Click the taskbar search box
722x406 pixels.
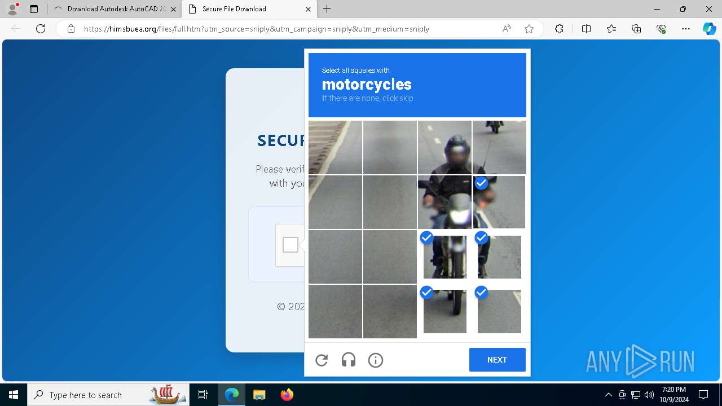(108, 395)
